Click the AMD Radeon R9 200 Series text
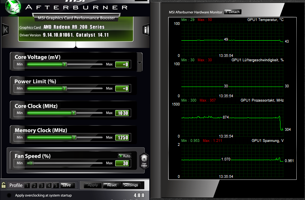The height and width of the screenshot is (200, 305). click(x=74, y=27)
